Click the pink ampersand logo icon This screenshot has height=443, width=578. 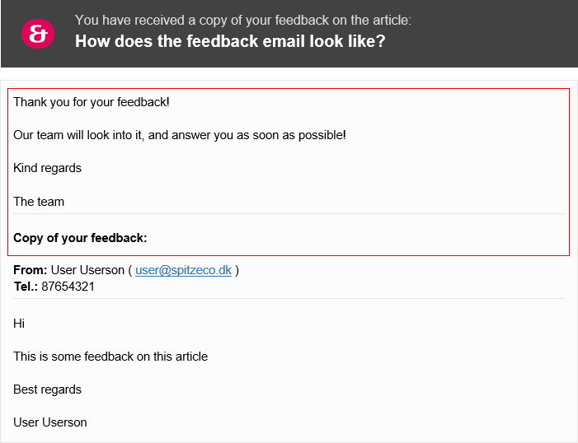click(x=38, y=34)
